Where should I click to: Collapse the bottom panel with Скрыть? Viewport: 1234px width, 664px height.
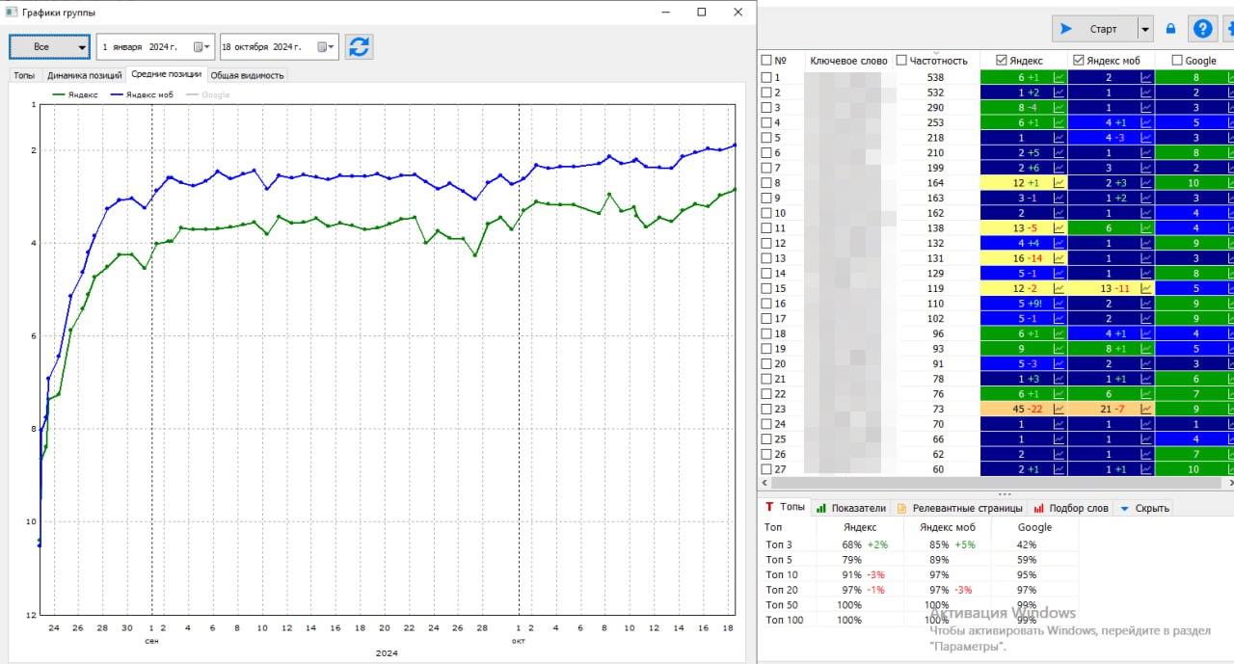pyautogui.click(x=1144, y=508)
